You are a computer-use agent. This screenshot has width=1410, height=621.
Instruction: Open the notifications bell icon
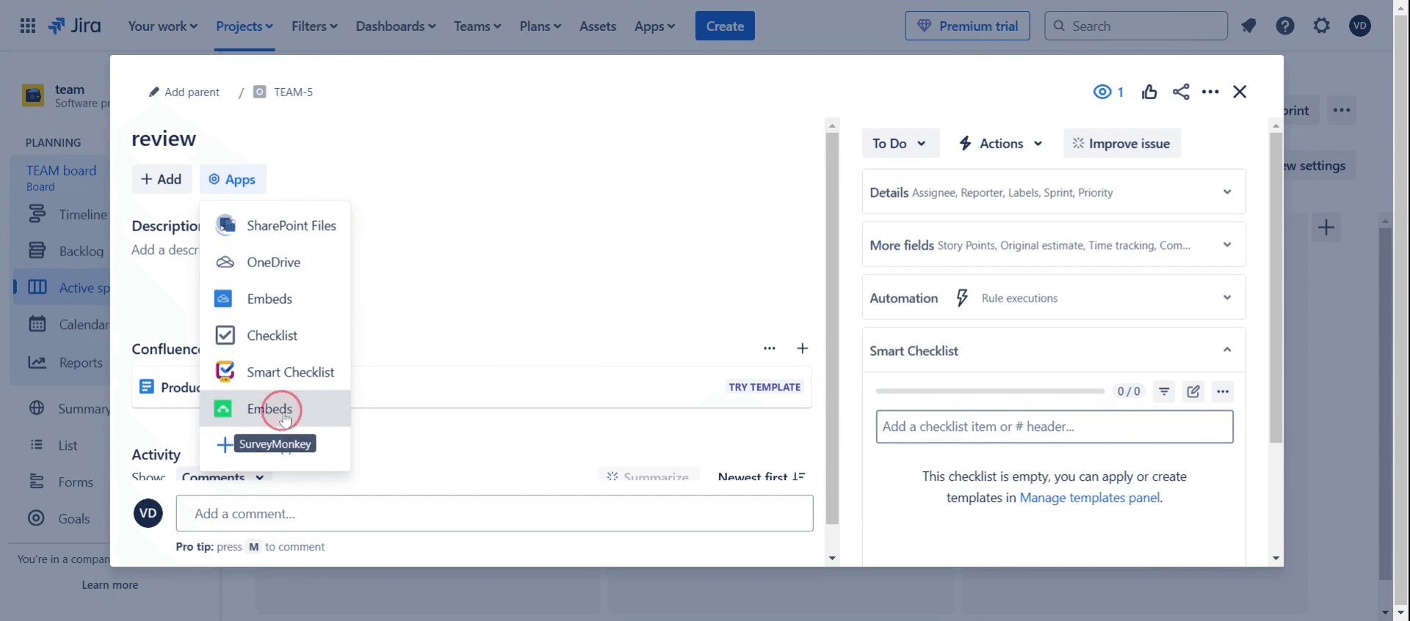tap(1248, 26)
